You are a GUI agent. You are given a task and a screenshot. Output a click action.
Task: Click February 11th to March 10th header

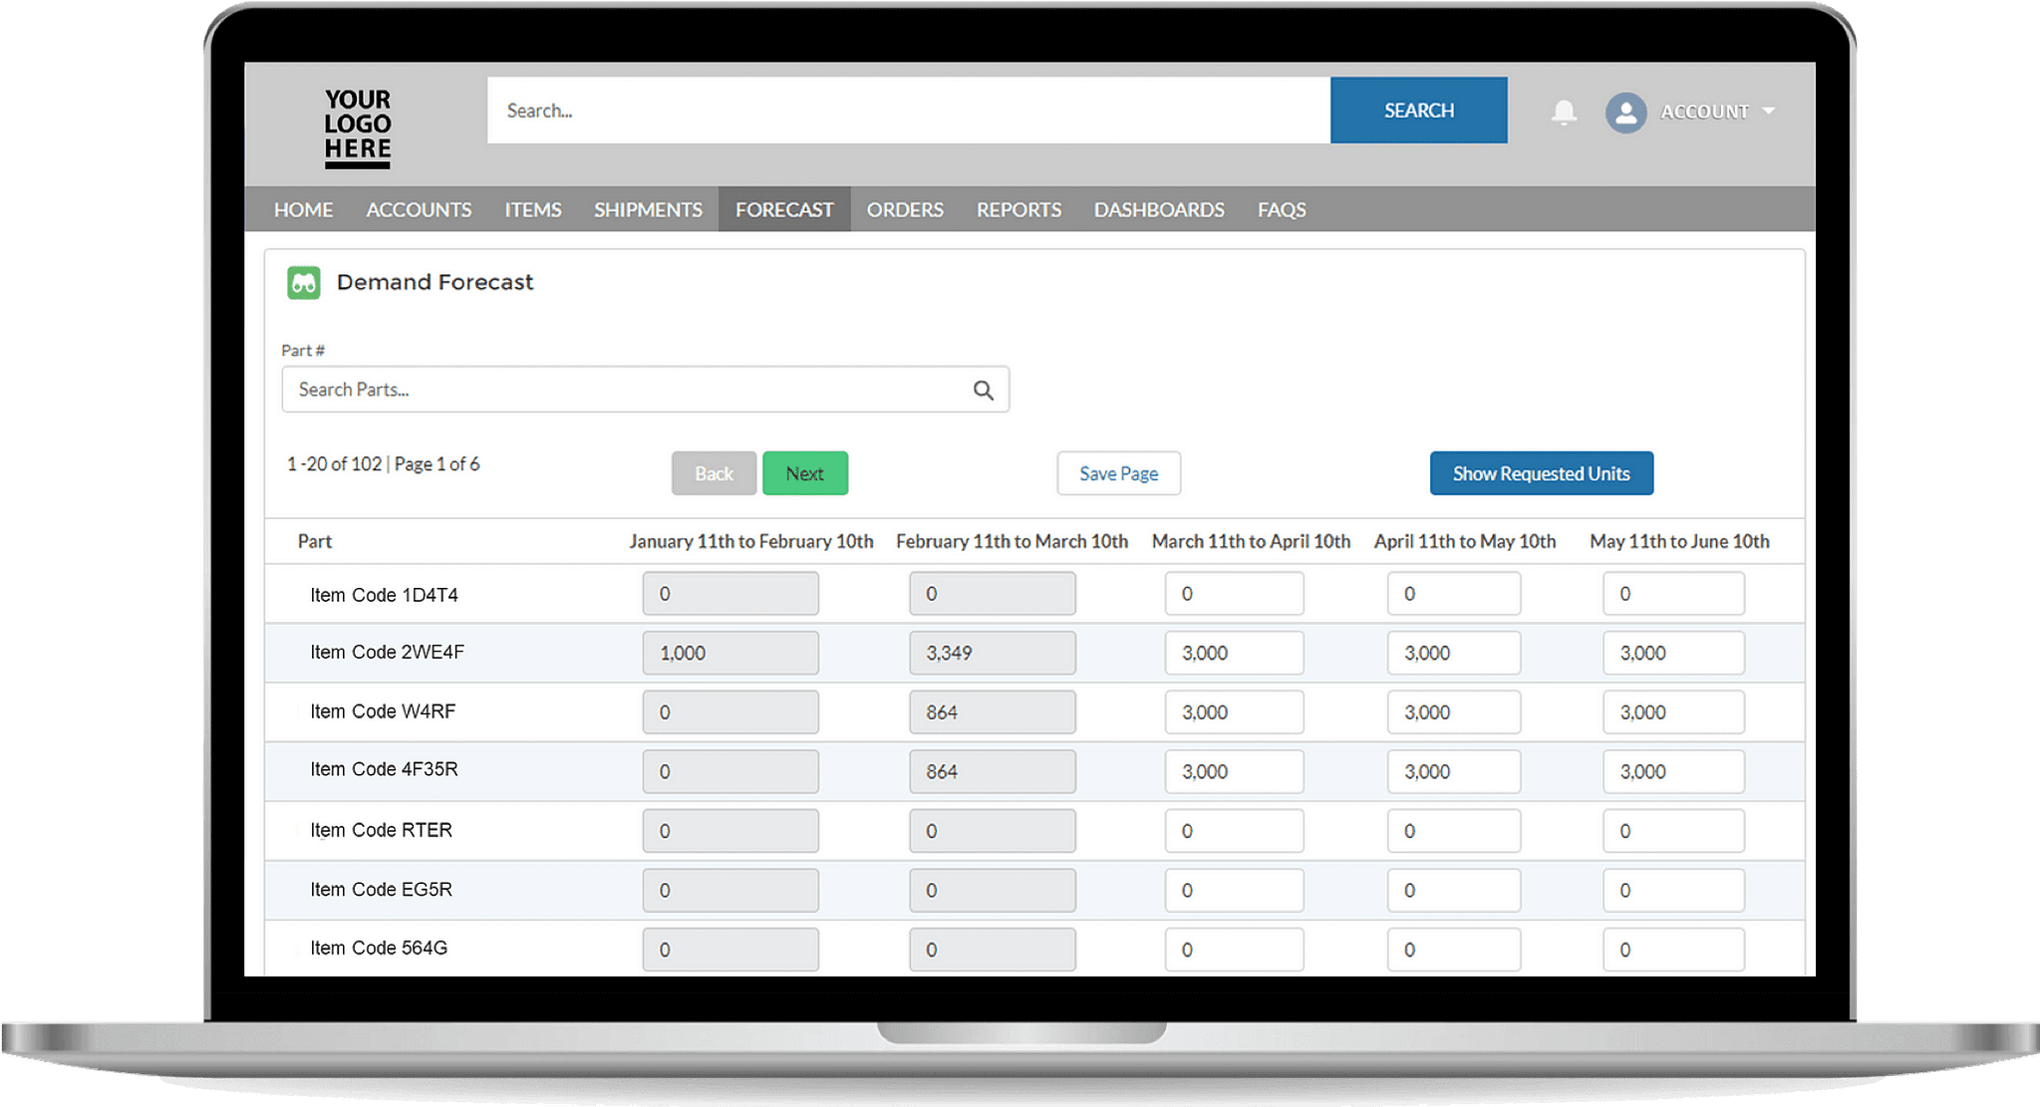(x=1012, y=542)
